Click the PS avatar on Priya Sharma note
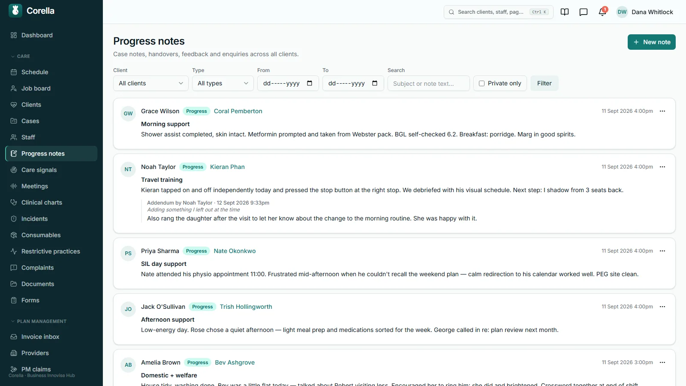The width and height of the screenshot is (686, 386). (x=128, y=253)
